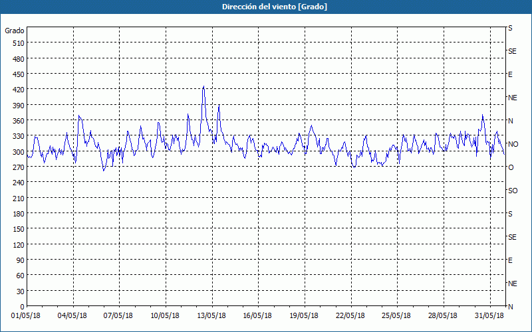
Task: Click the date label 07/05/18
Action: 118,316
